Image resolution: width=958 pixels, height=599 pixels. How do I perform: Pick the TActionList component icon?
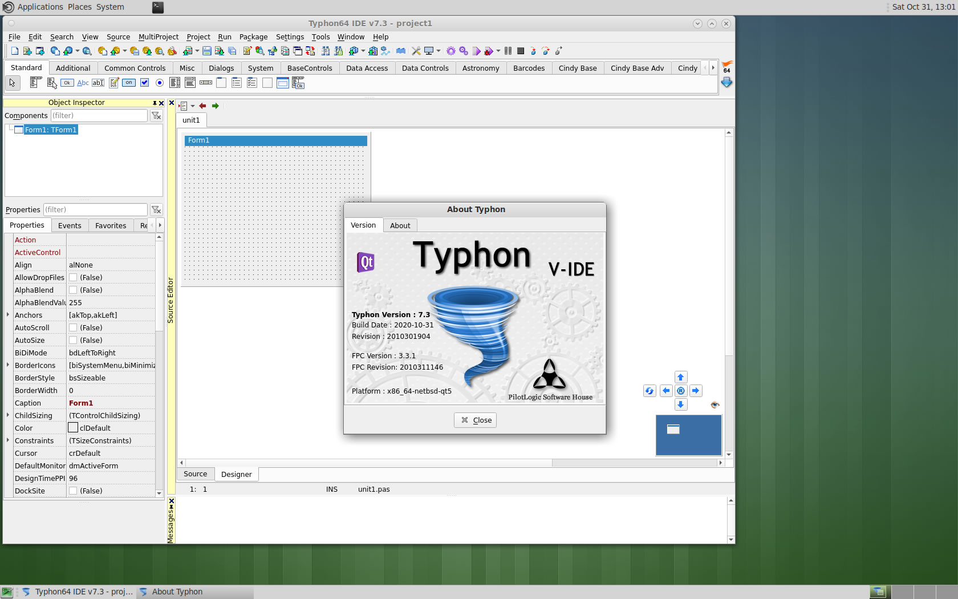pyautogui.click(x=298, y=83)
